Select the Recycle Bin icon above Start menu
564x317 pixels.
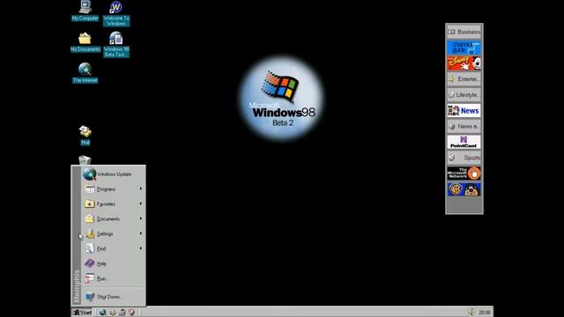tap(85, 160)
